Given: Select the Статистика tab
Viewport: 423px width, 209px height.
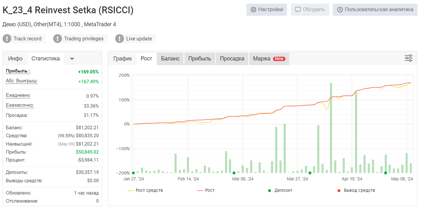Looking at the screenshot, I should (x=46, y=58).
